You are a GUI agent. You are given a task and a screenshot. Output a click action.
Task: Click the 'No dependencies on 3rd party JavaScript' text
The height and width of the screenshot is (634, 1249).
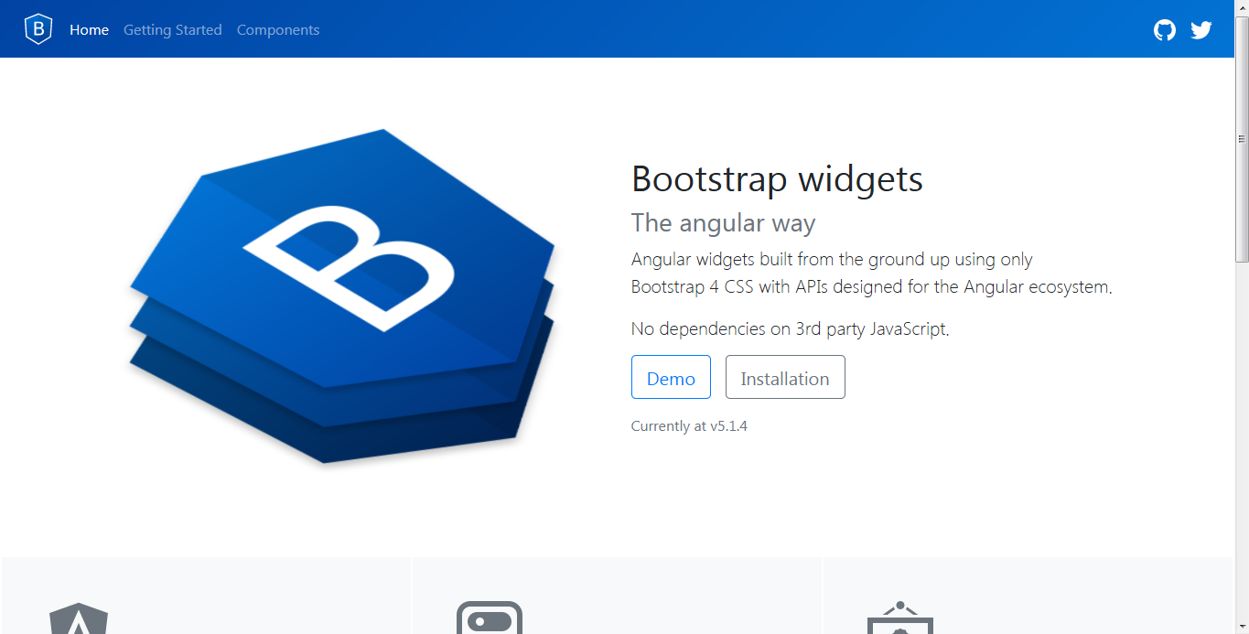click(x=789, y=328)
